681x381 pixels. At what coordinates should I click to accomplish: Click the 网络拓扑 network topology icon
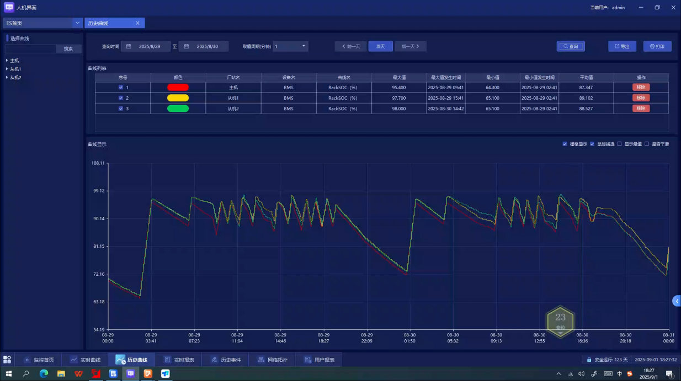[x=261, y=360]
